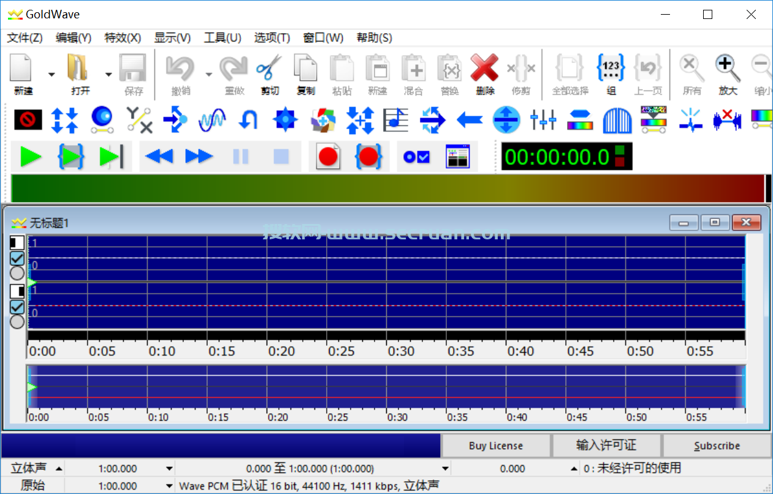Open the 工具(U) menu

(x=223, y=37)
